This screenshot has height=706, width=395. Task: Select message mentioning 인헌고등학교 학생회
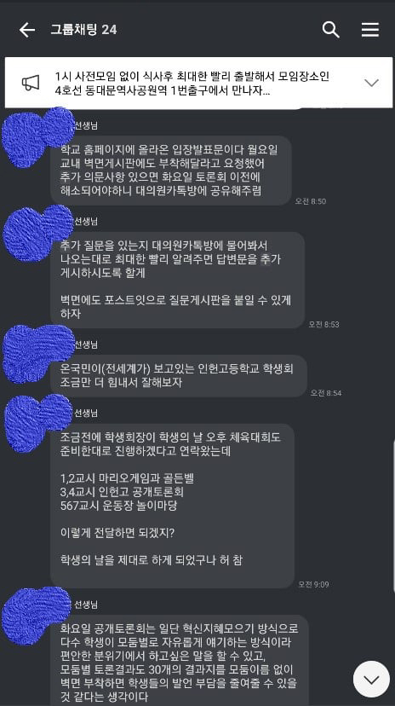179,376
